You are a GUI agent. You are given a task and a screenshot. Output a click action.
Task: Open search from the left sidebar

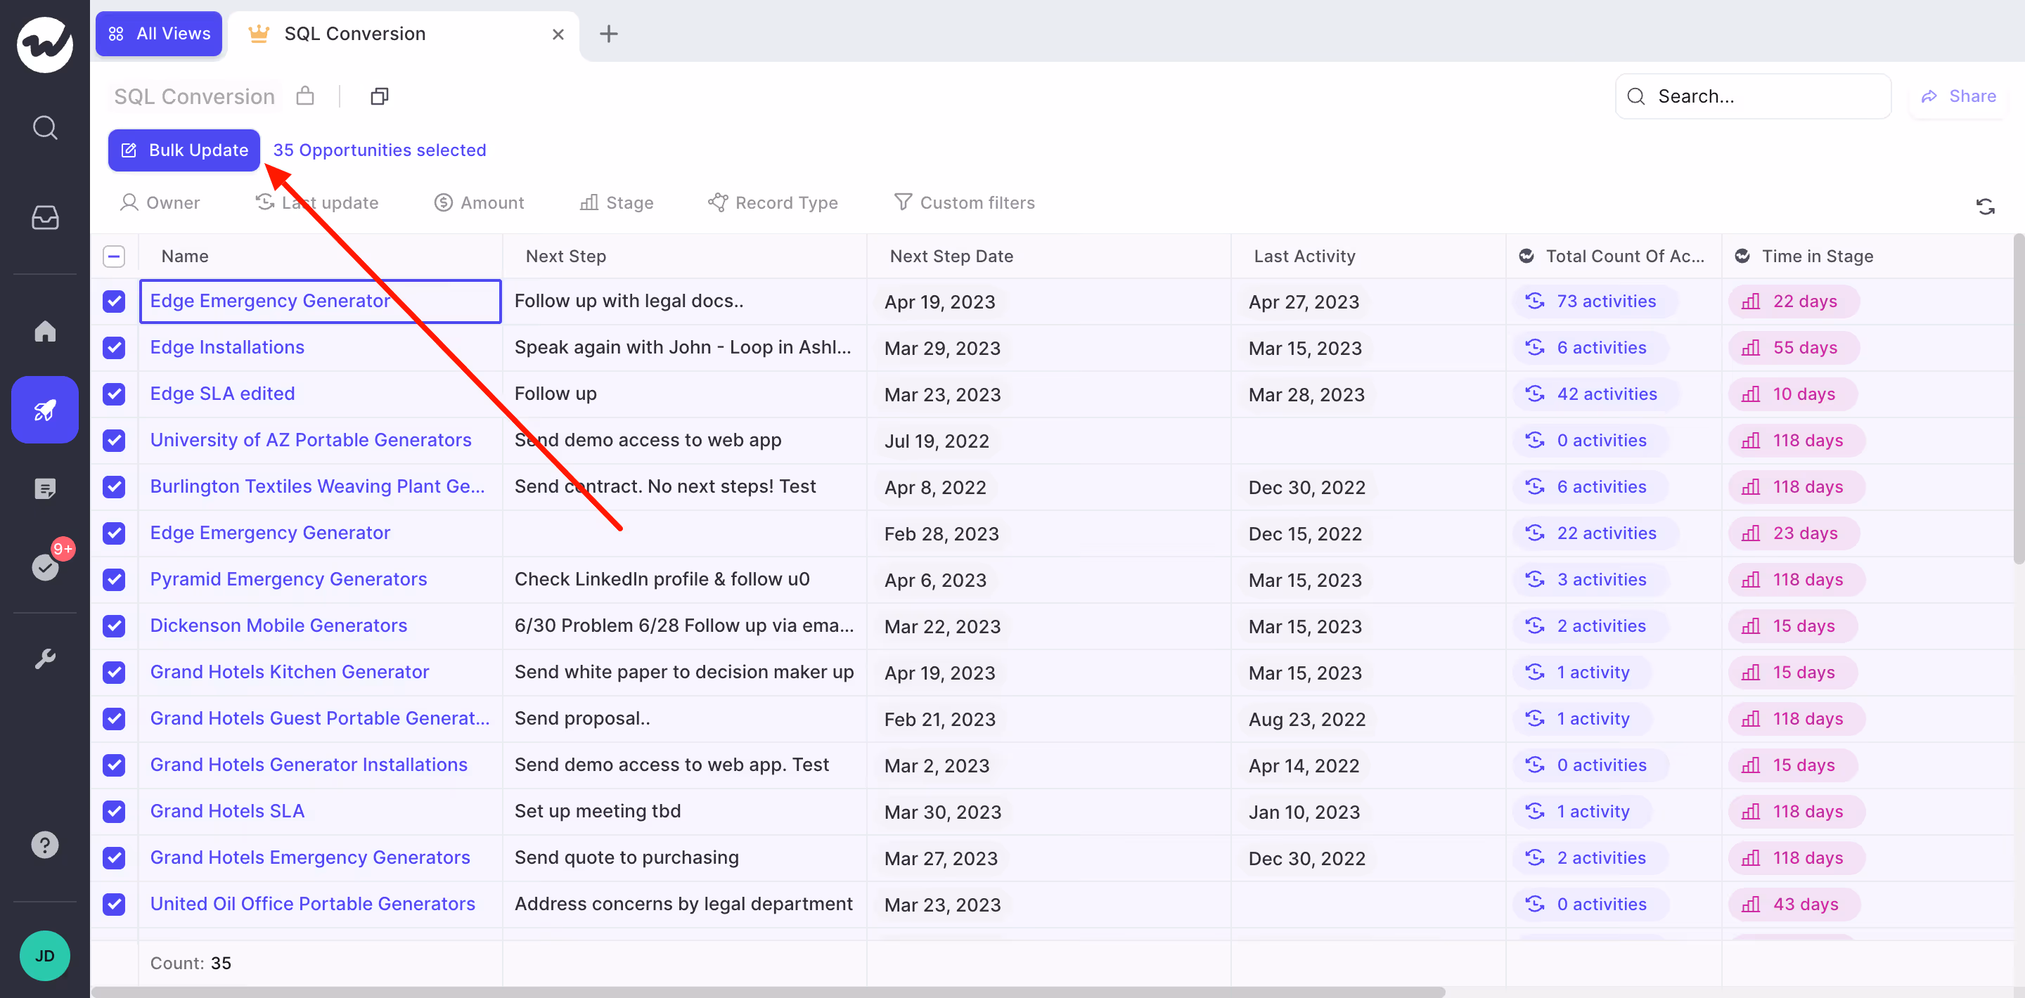pos(45,127)
